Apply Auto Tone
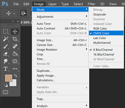Image resolution: width=125 pixels, height=108 pixels. [60, 24]
